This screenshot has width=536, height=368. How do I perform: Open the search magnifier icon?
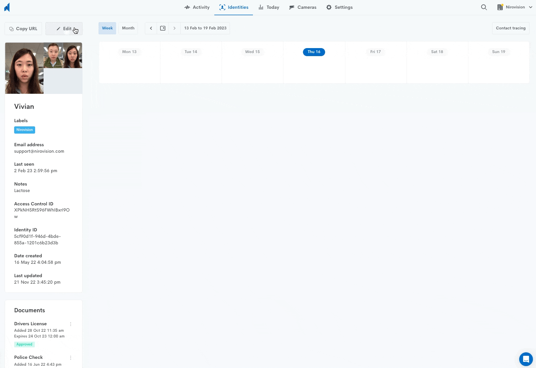pos(484,7)
